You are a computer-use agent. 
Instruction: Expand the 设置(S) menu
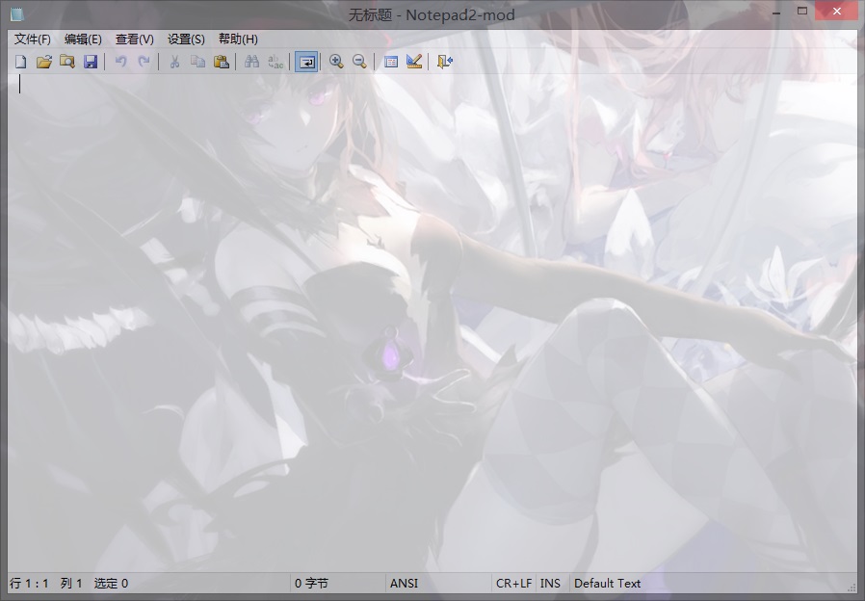click(186, 39)
